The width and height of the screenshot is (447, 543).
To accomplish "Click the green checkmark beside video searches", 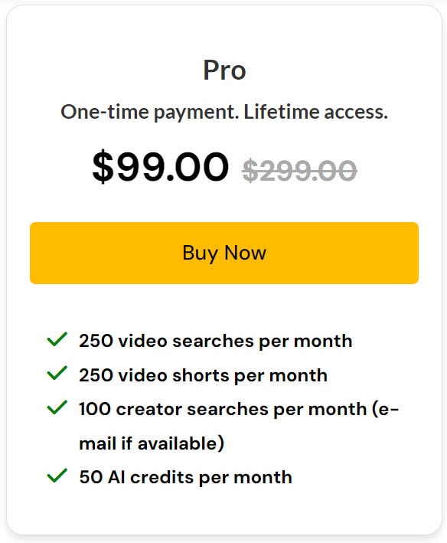I will pos(57,339).
